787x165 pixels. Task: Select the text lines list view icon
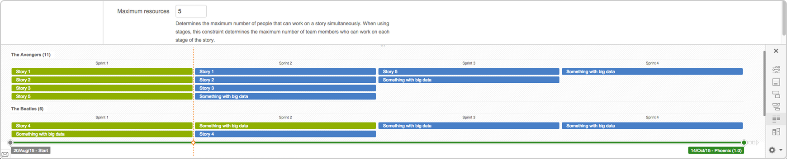tap(776, 119)
